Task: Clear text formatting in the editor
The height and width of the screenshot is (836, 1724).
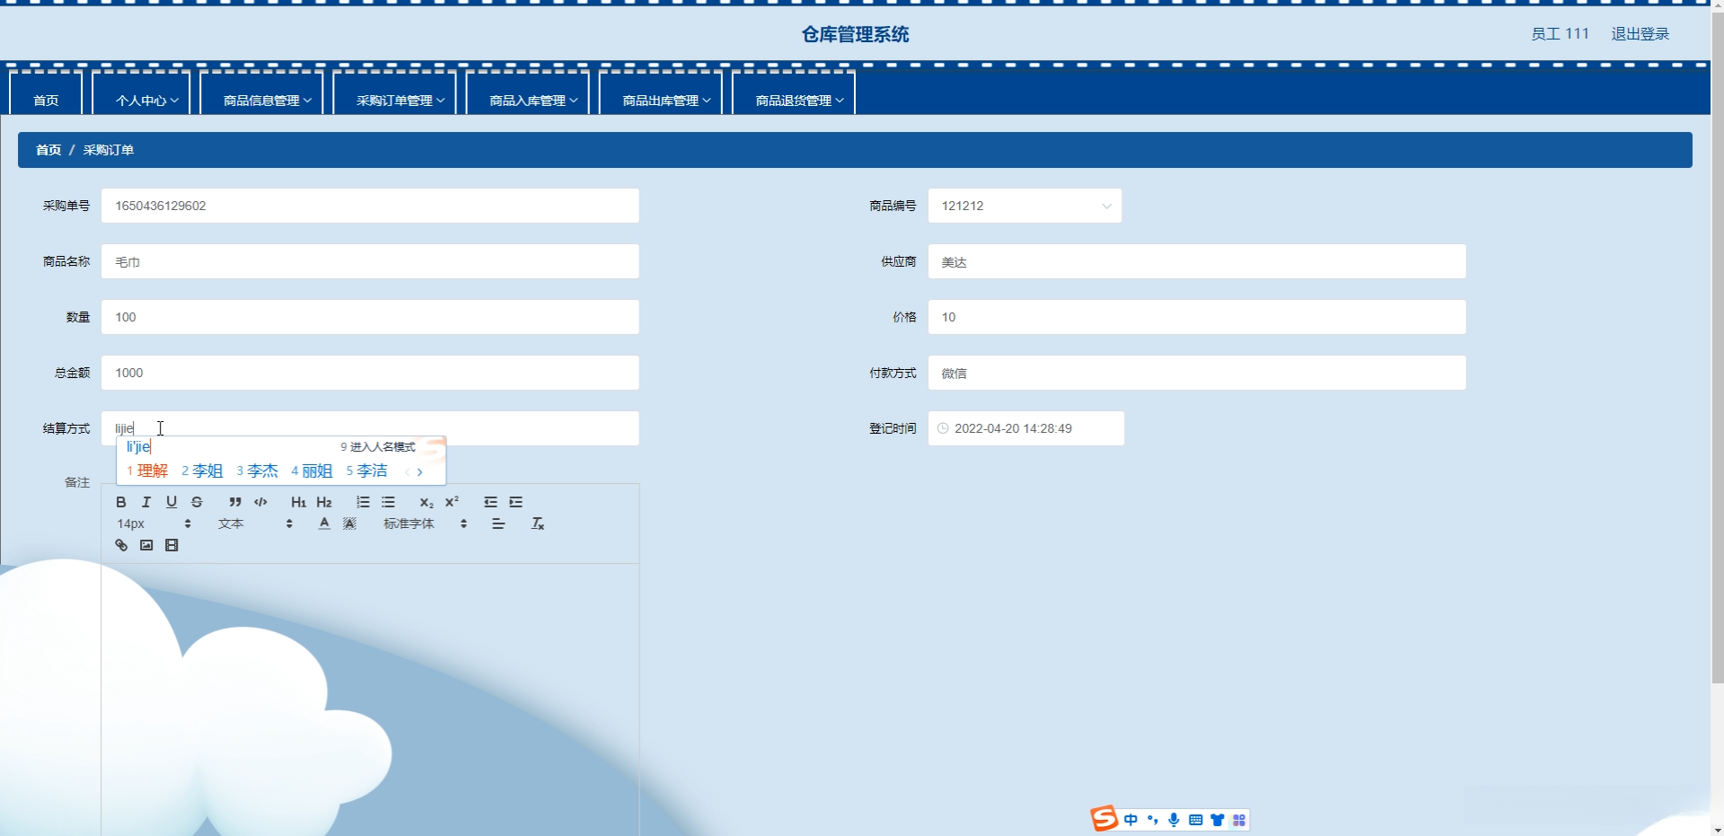Action: point(537,524)
